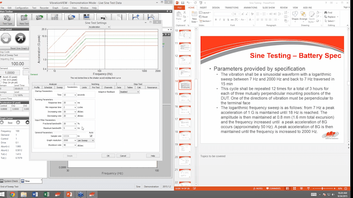The width and height of the screenshot is (353, 198).
Task: Toggle the Auto sample rate checkbox
Action: pos(91,136)
